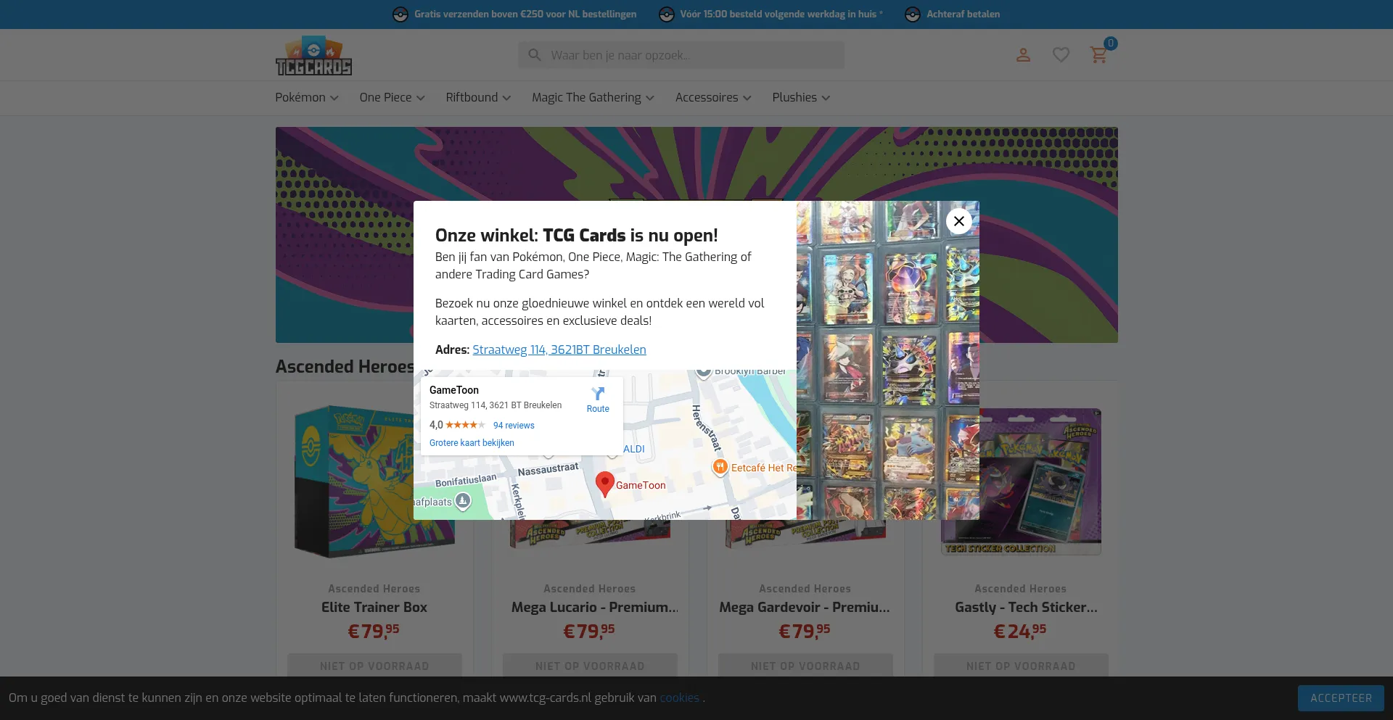Open the user account icon

pos(1023,55)
